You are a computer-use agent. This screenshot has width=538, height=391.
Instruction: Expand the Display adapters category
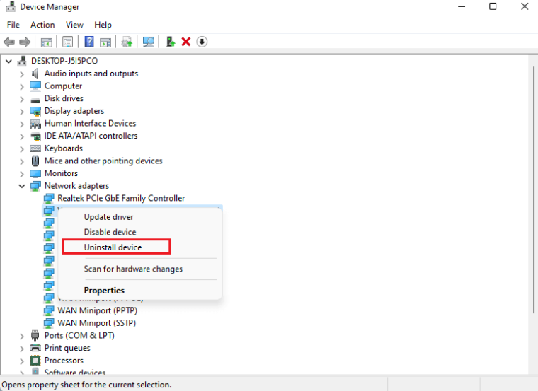coord(22,112)
